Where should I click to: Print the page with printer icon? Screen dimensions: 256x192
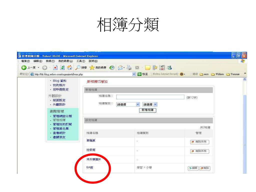pos(129,67)
